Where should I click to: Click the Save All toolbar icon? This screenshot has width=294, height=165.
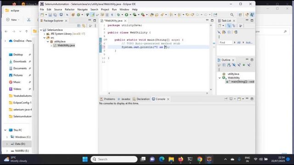(55, 15)
